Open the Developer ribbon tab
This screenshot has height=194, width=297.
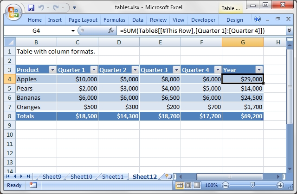pos(203,20)
